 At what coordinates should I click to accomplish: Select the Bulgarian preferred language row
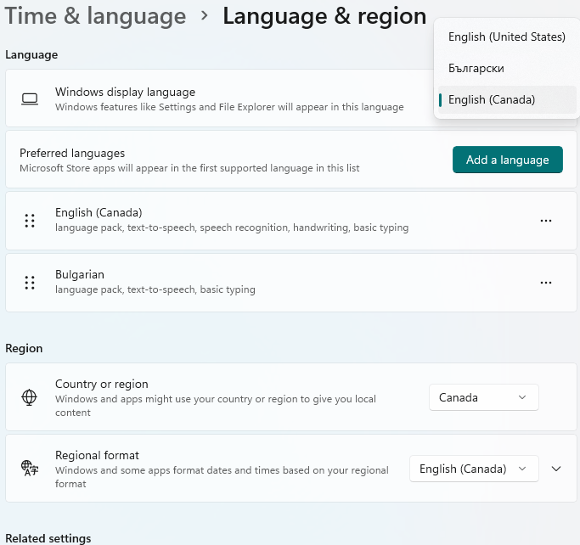point(291,283)
